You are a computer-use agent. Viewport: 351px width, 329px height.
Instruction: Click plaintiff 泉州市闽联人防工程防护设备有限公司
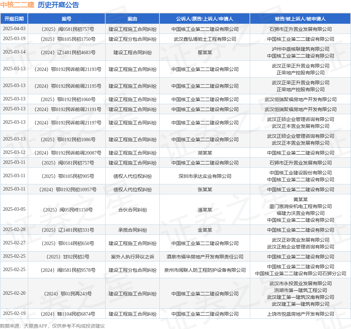[x=205, y=270]
